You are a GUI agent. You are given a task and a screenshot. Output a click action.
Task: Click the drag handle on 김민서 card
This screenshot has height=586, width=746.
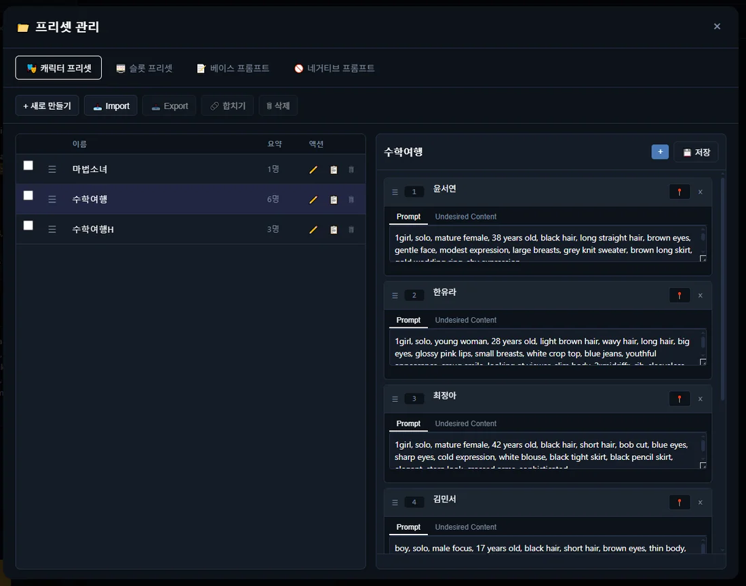pyautogui.click(x=395, y=503)
